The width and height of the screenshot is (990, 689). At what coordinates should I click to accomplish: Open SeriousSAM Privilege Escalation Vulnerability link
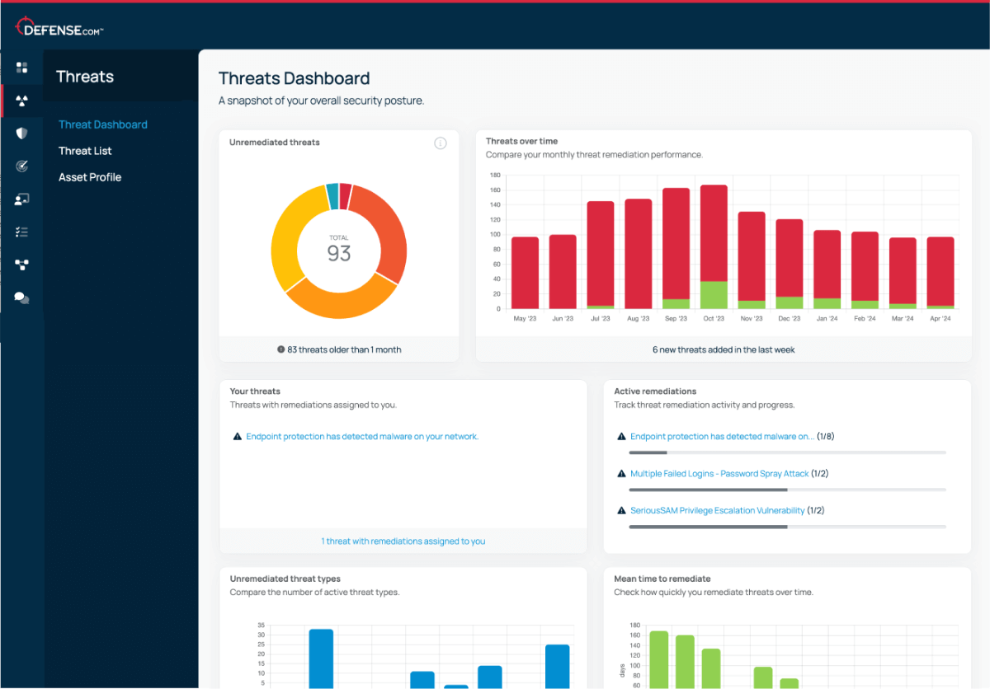tap(718, 511)
